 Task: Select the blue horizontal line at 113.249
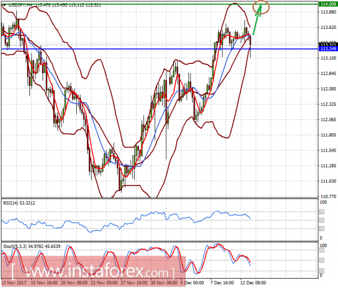coord(160,49)
